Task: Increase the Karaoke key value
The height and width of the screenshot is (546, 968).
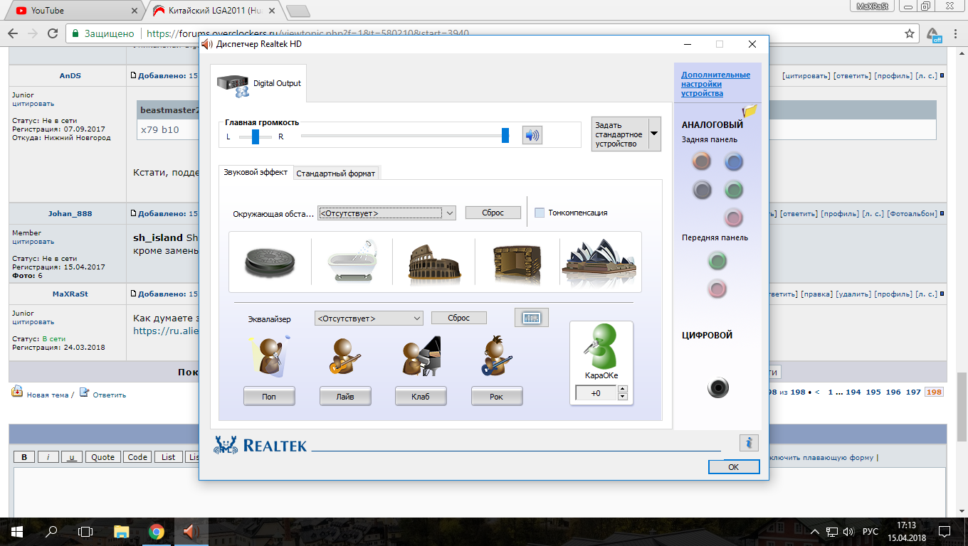Action: point(623,389)
